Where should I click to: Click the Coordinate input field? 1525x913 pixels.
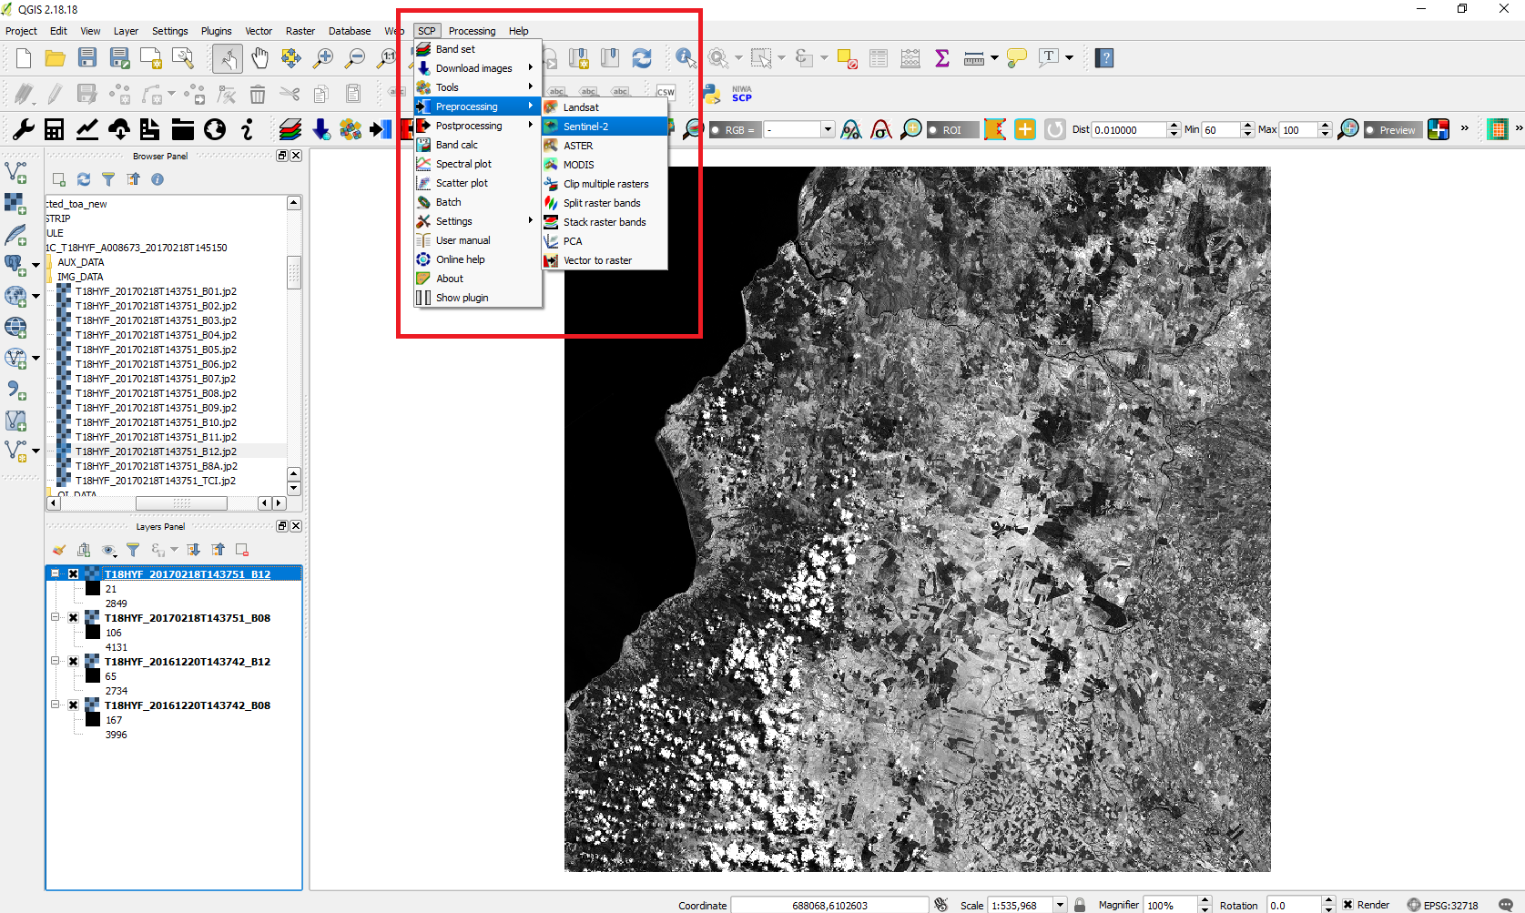[x=829, y=905]
